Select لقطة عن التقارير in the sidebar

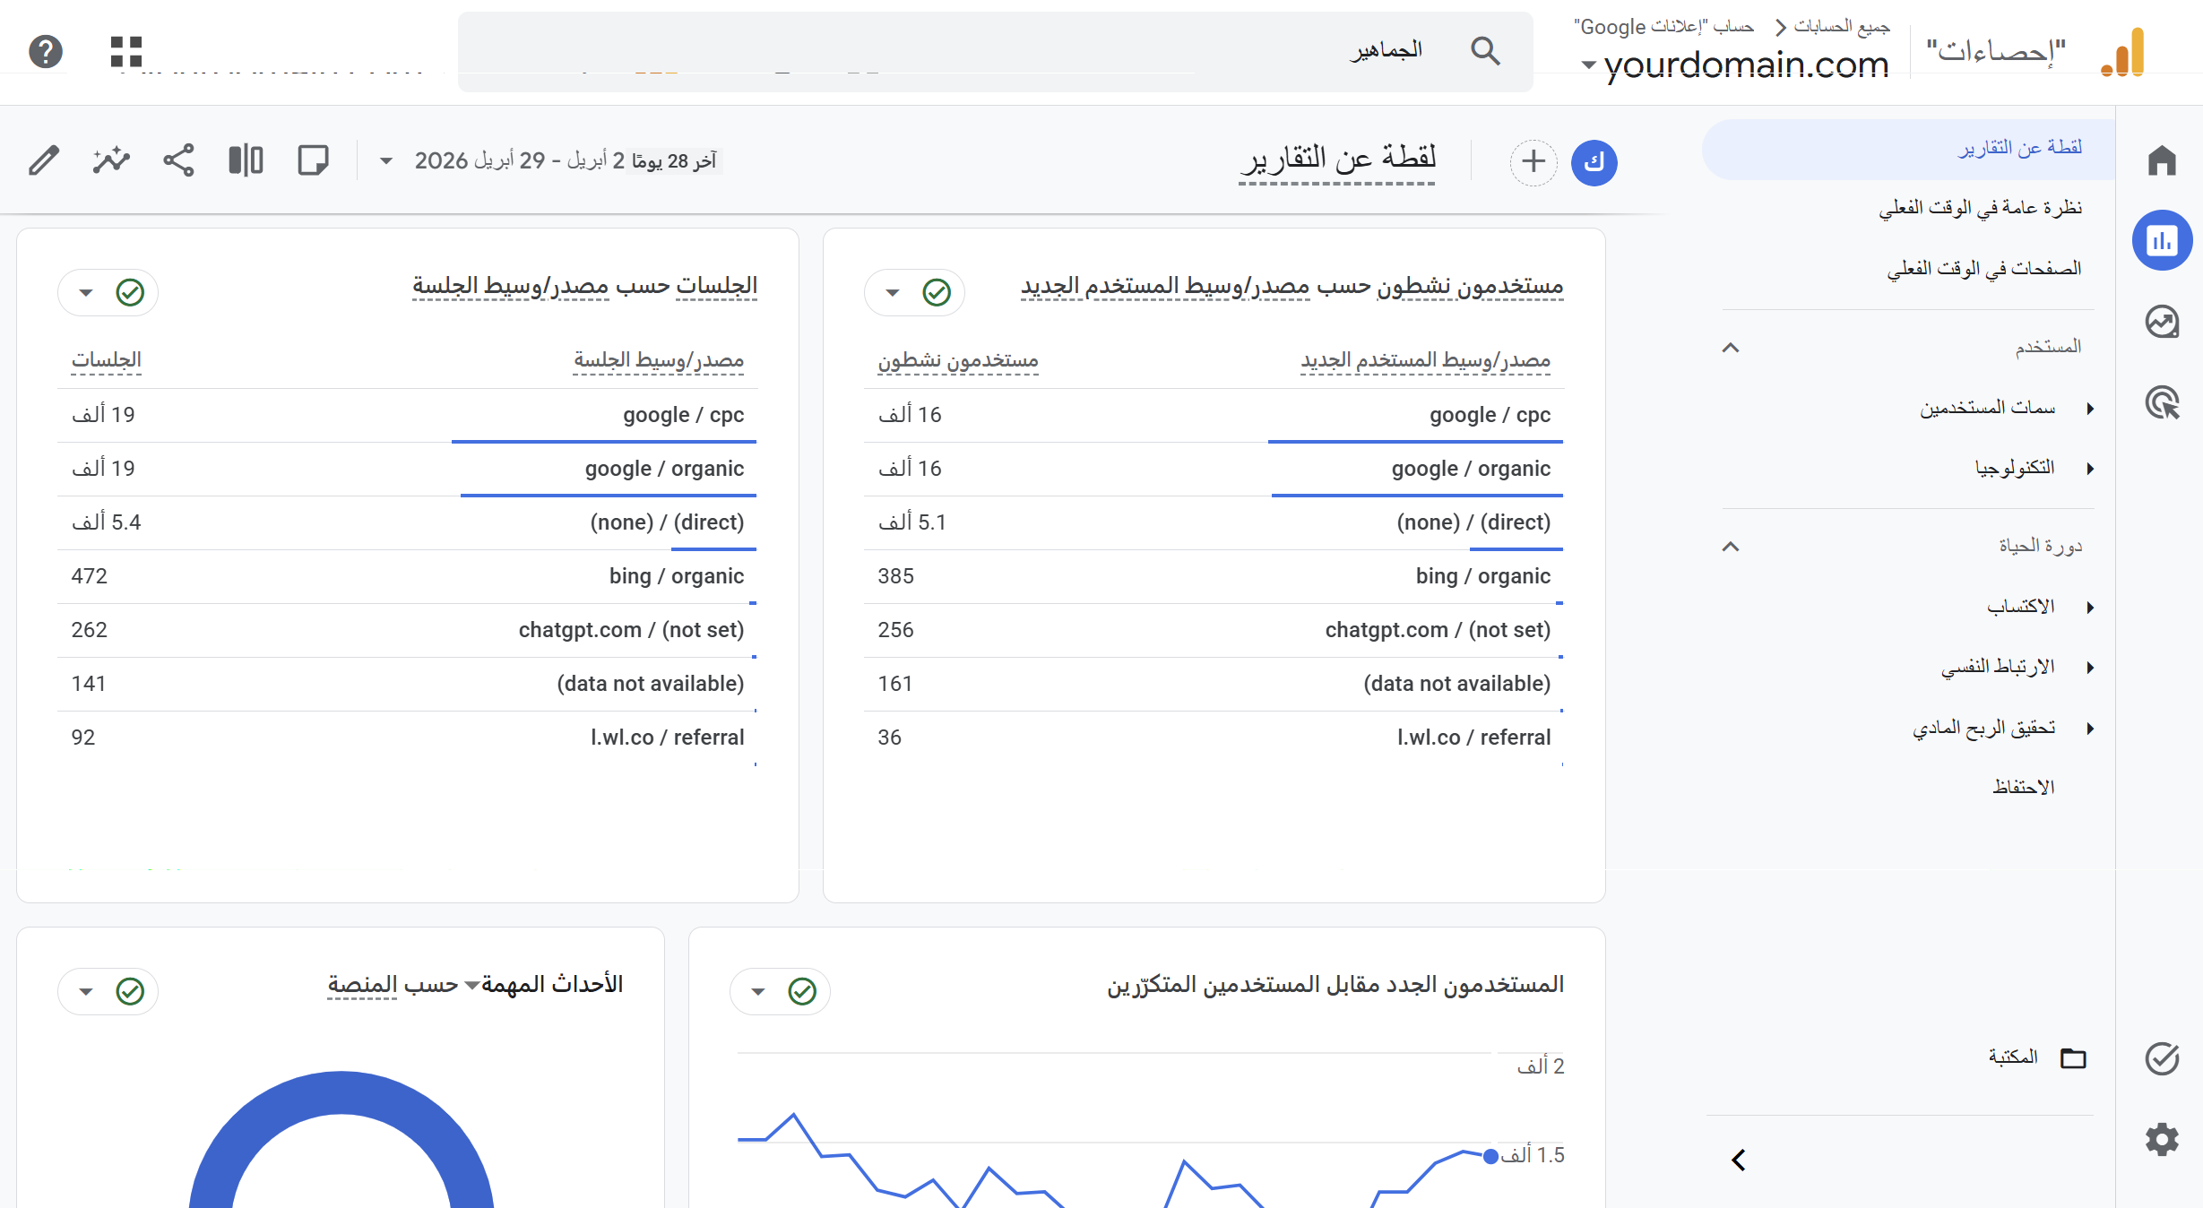tap(1909, 149)
